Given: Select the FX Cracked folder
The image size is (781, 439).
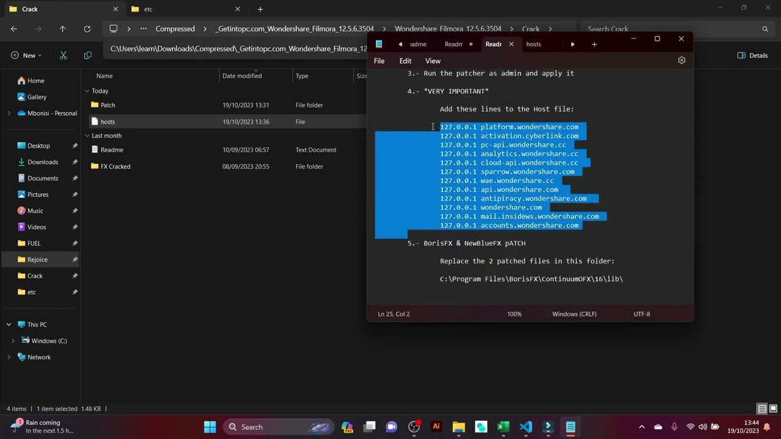Looking at the screenshot, I should point(115,166).
